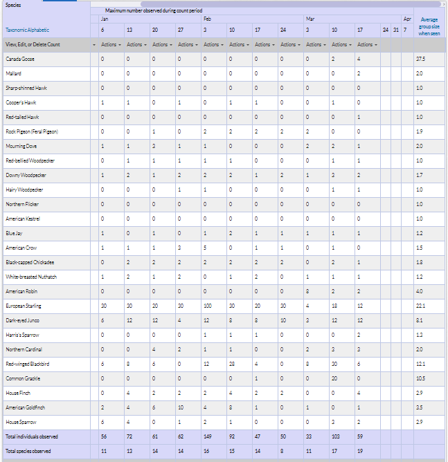Sort species by Taxonomic order

16,30
